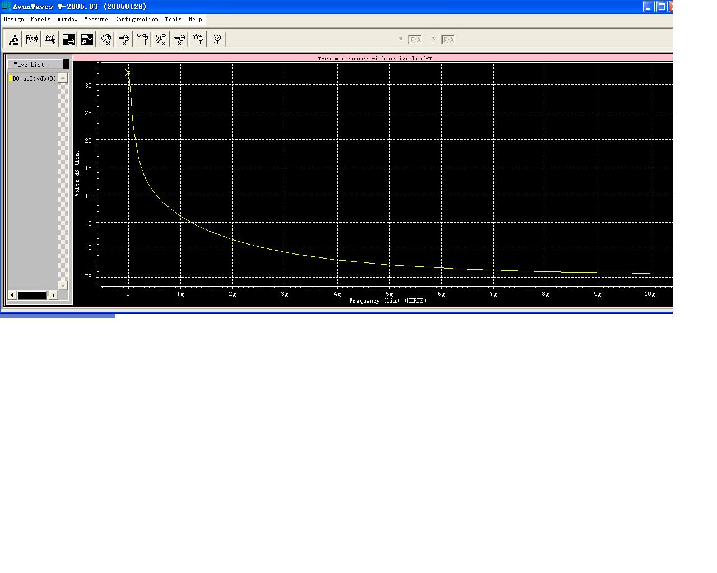Click the Y-axis zoom-in icon
The image size is (717, 573).
[143, 39]
